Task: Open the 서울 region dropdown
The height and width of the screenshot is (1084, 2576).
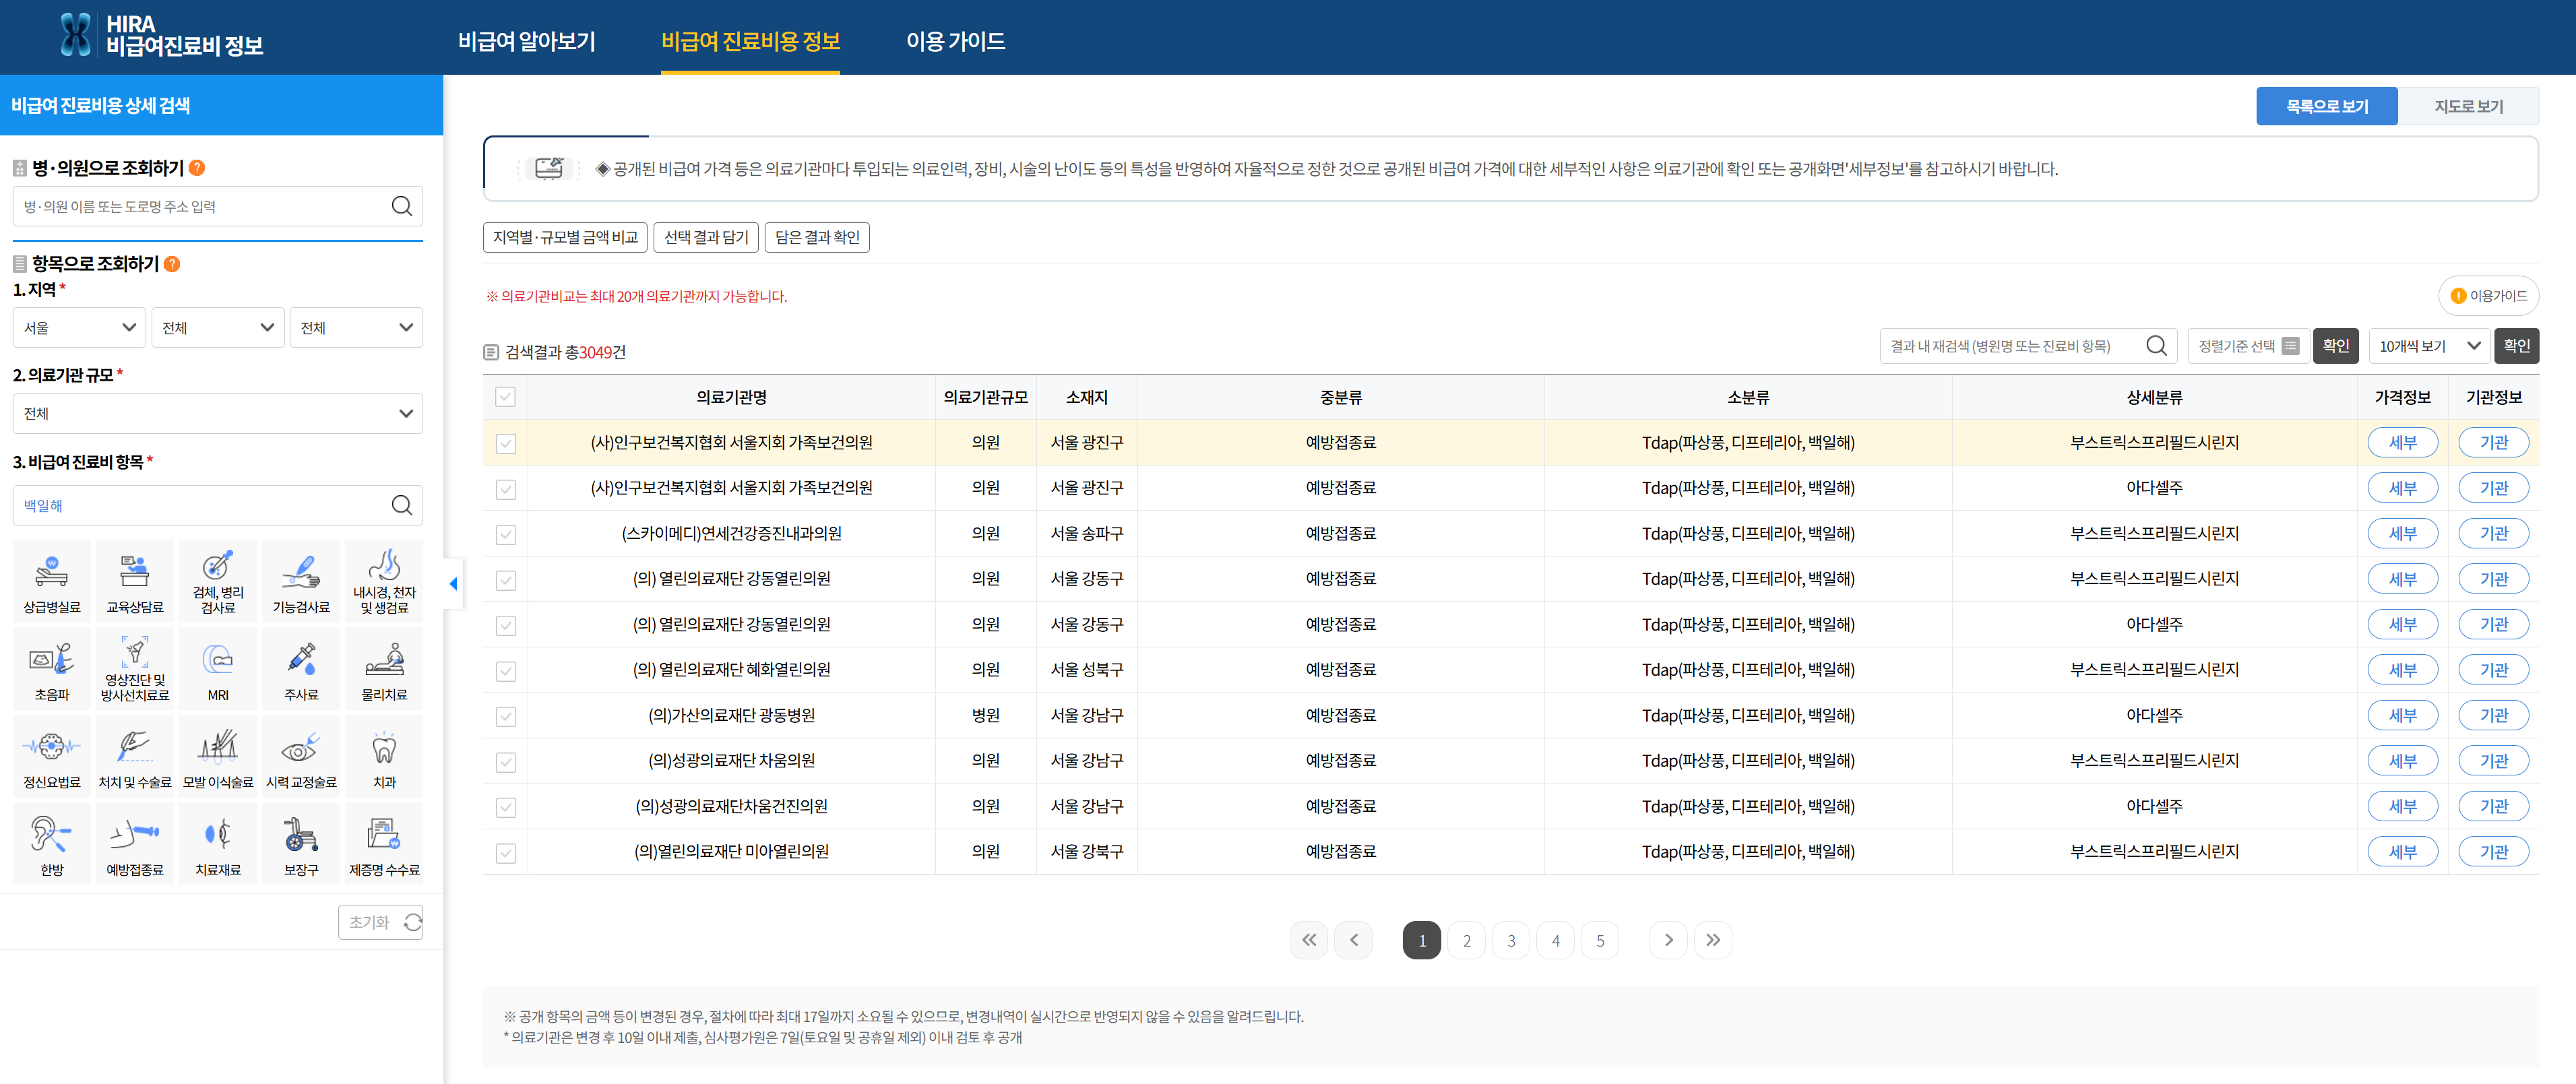Action: pos(78,327)
